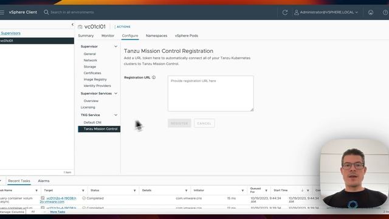This screenshot has width=389, height=219.
Task: Switch to the Monitor tab
Action: click(108, 36)
